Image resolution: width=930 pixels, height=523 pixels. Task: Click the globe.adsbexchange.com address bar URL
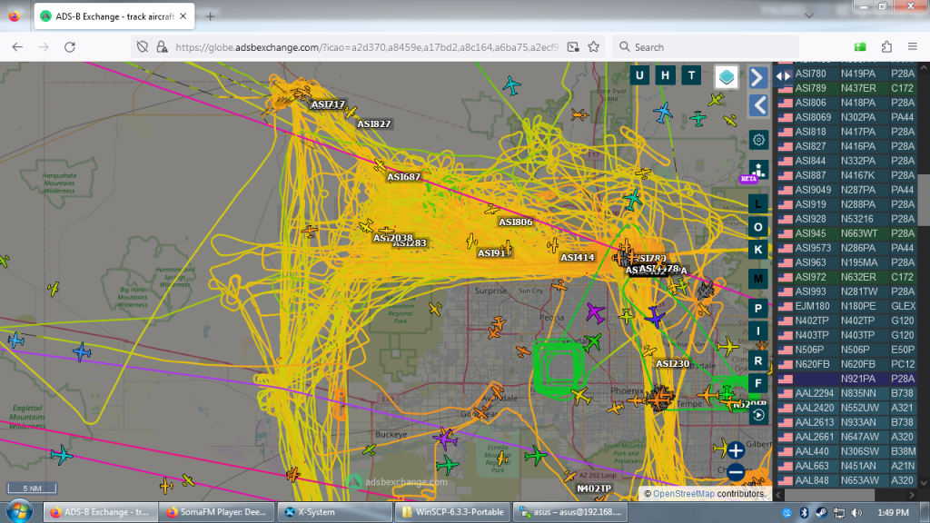[367, 47]
